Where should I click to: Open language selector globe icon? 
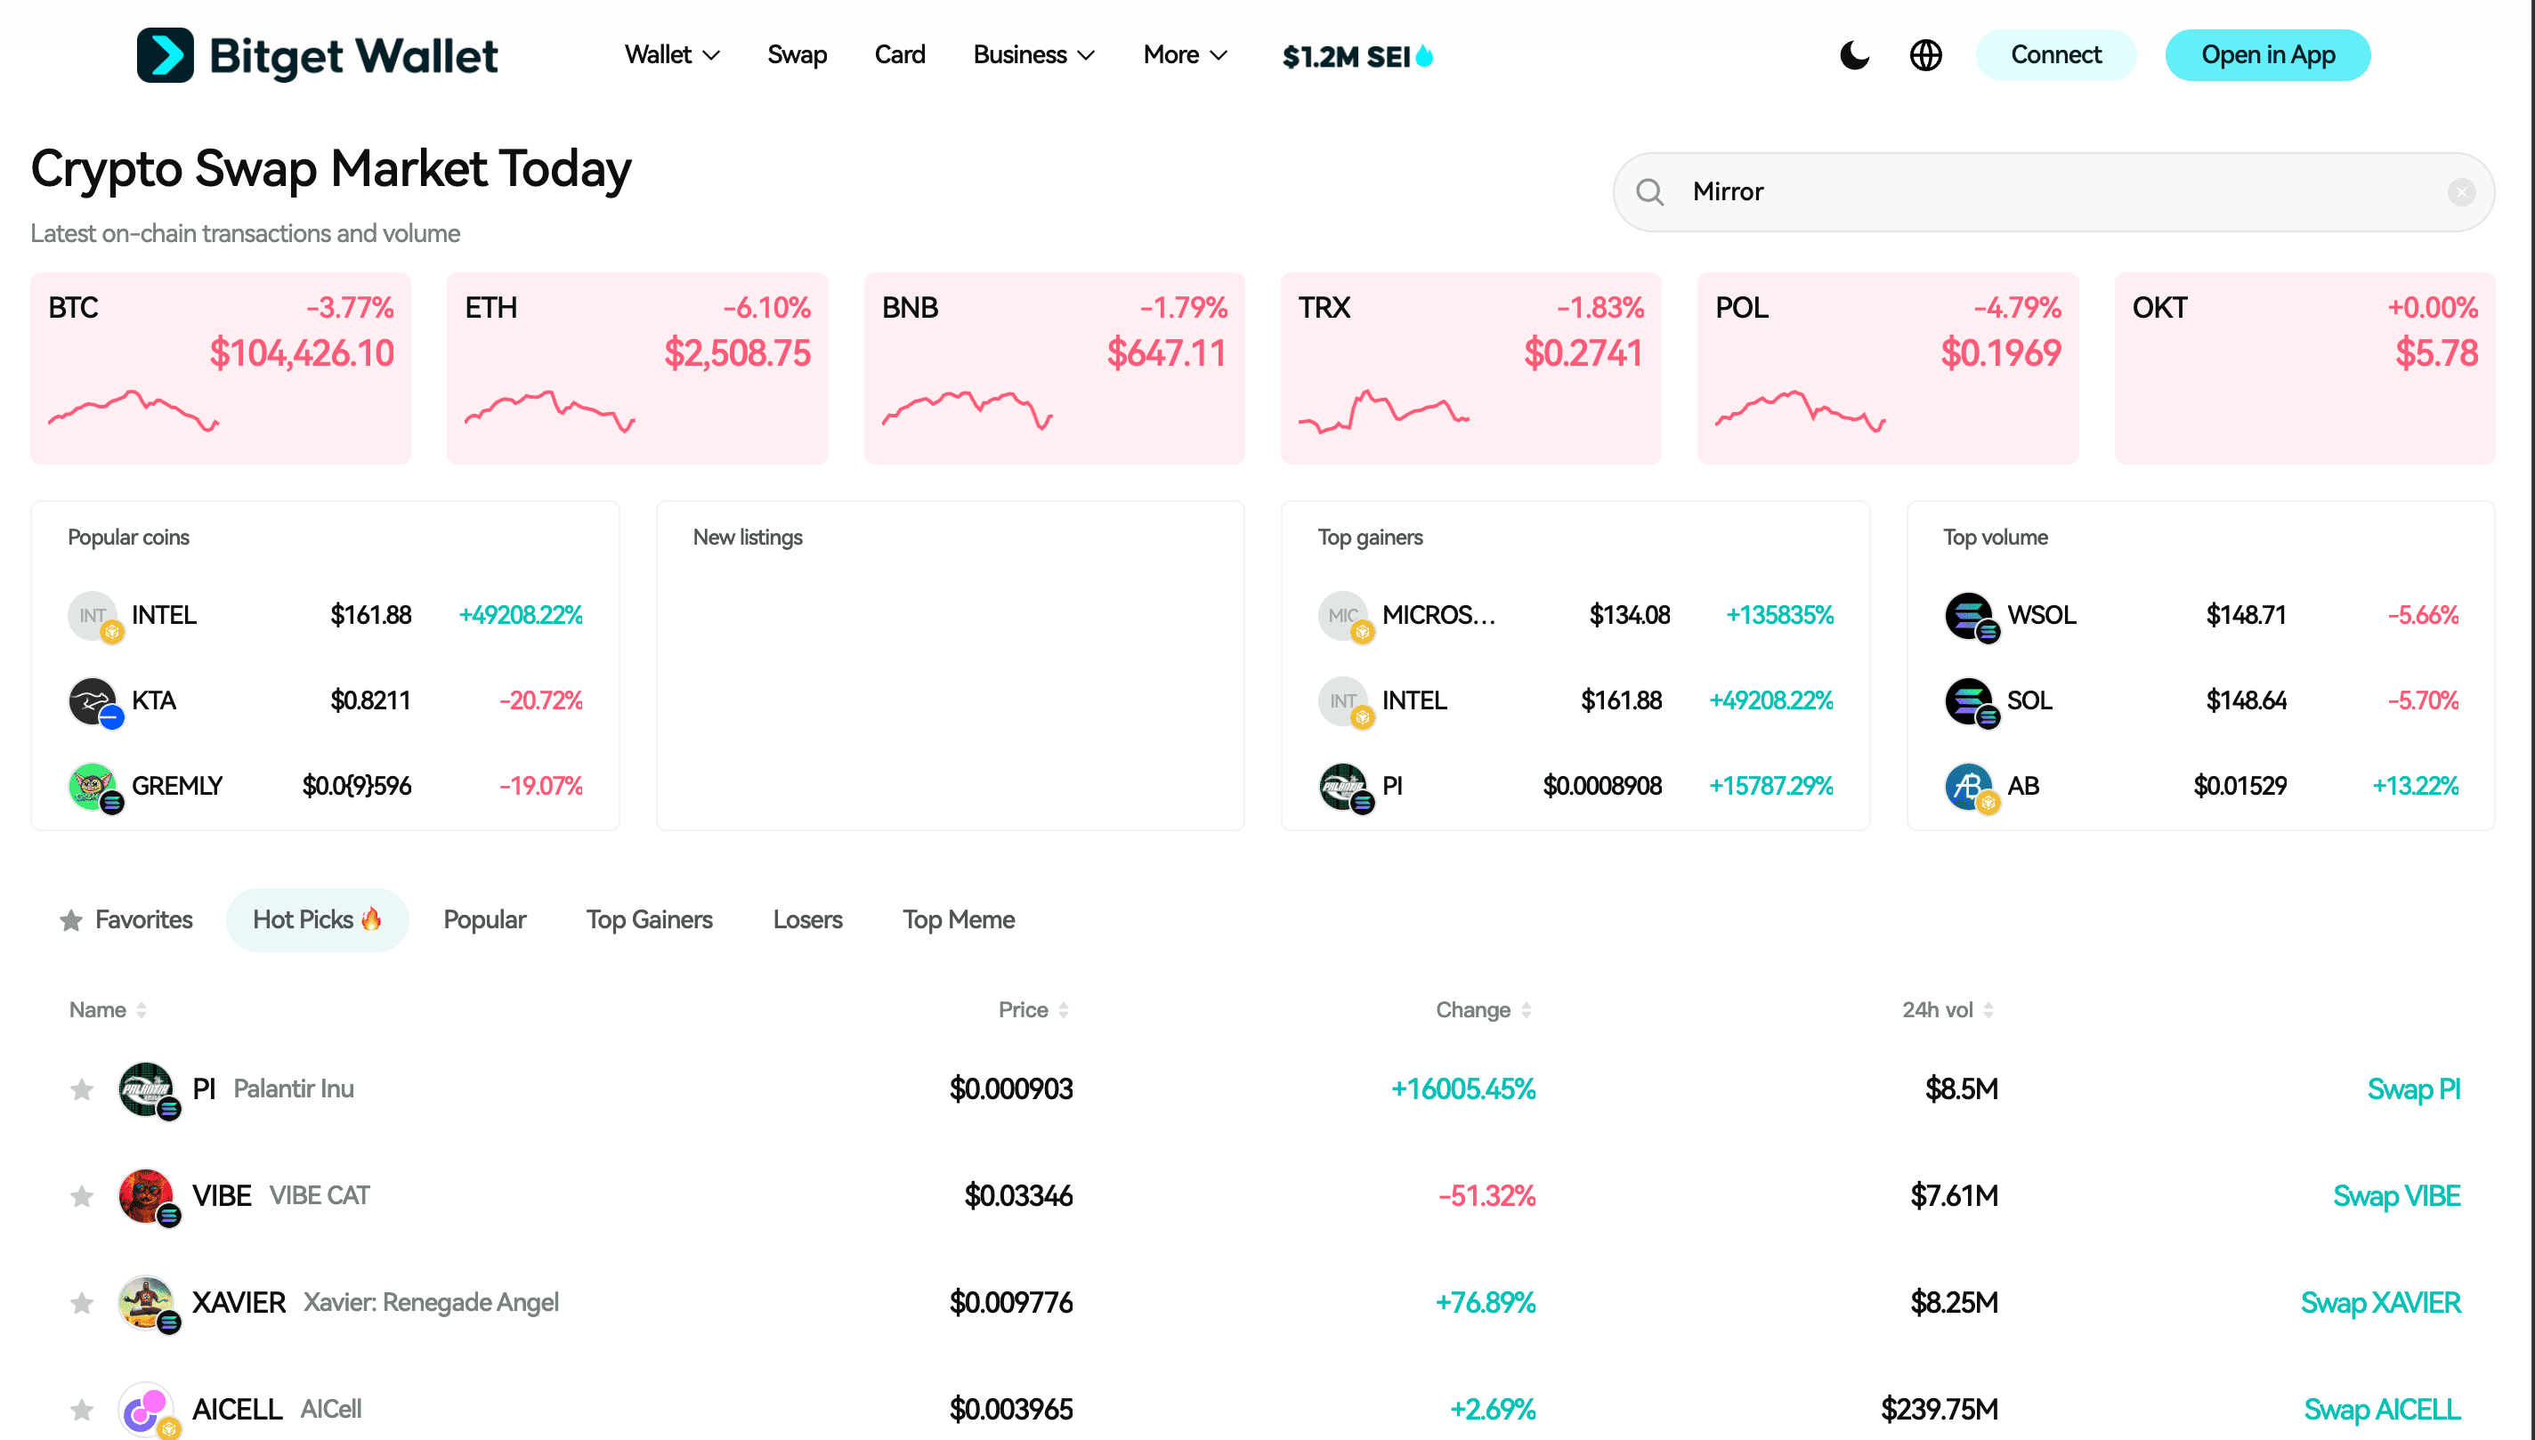(x=1926, y=54)
